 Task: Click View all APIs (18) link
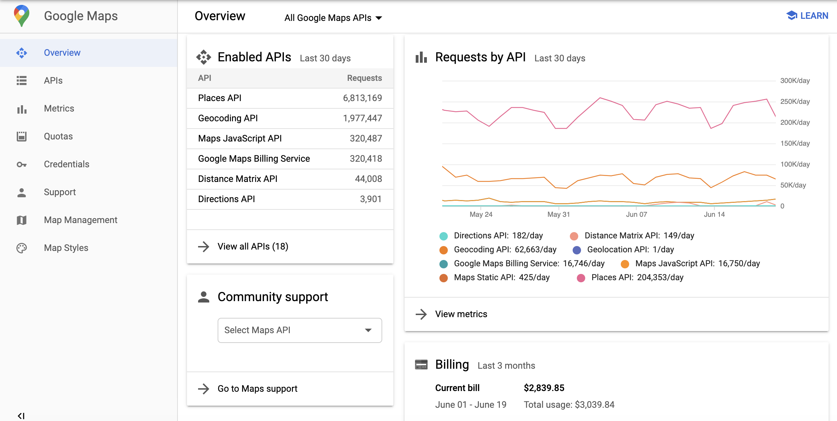point(252,246)
